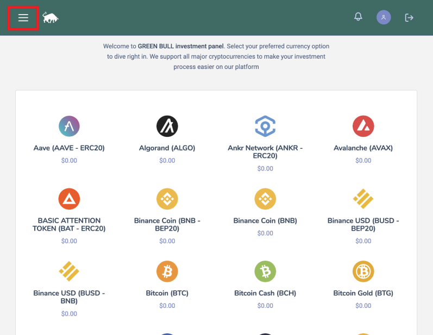The width and height of the screenshot is (433, 335).
Task: Open the user profile avatar
Action: point(384,17)
